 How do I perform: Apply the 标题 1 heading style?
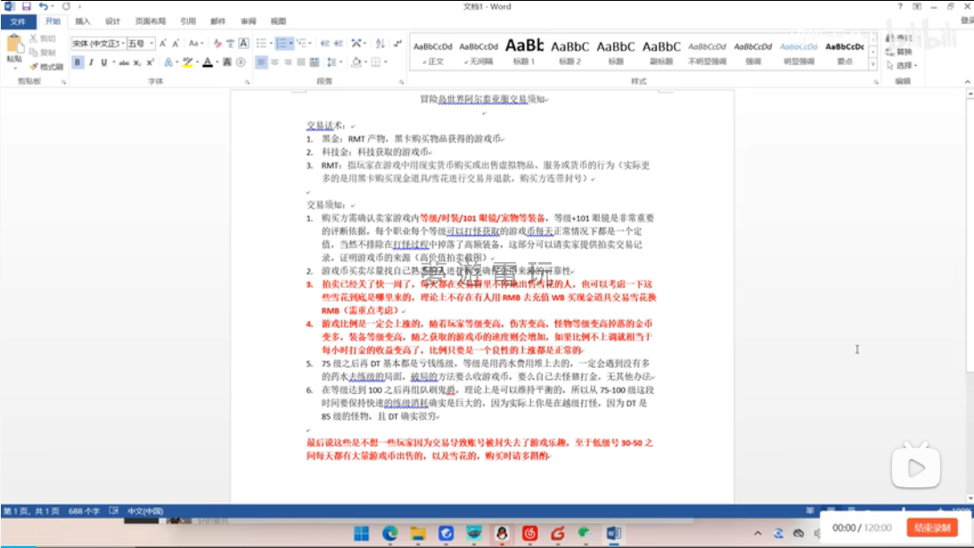(x=523, y=52)
